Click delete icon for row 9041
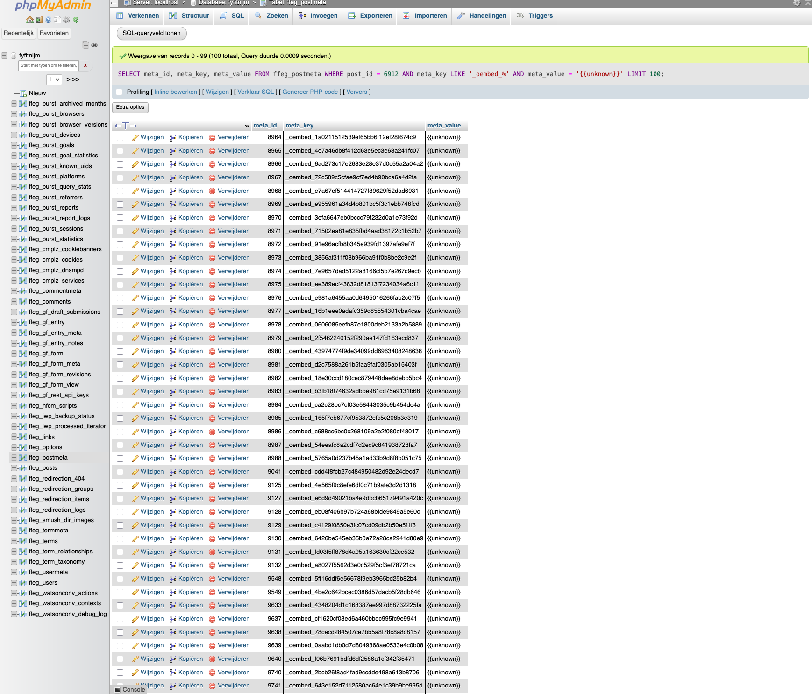The width and height of the screenshot is (812, 694). point(212,472)
